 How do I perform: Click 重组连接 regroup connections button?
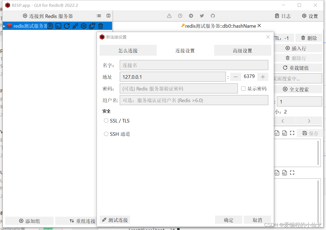pos(76,221)
